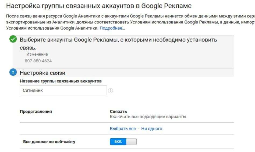Screen dimensions: 255x152
Task: Click the Включить все подходящие варианты text
Action: point(148,117)
